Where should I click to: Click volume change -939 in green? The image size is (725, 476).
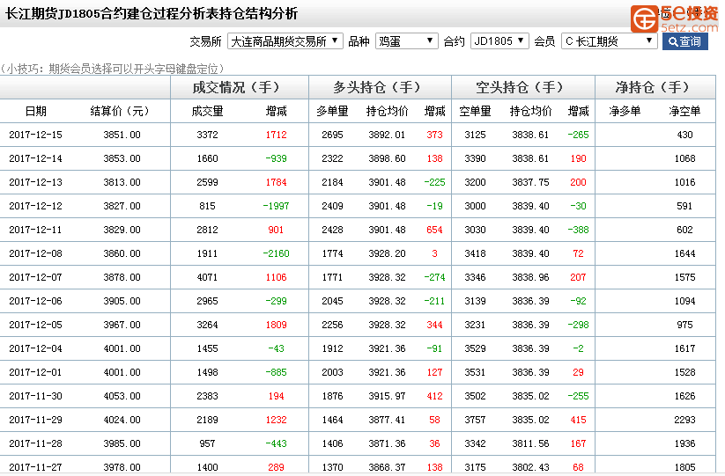[x=276, y=158]
